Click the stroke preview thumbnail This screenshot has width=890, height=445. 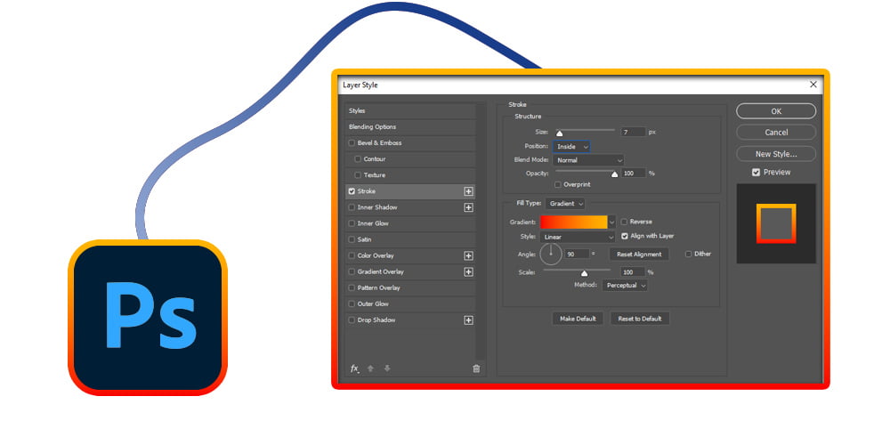[776, 223]
